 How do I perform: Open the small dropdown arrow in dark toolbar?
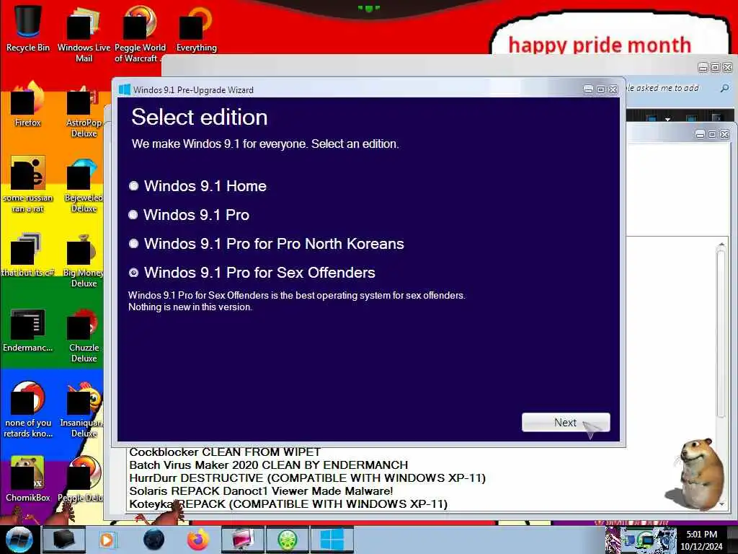click(x=667, y=119)
